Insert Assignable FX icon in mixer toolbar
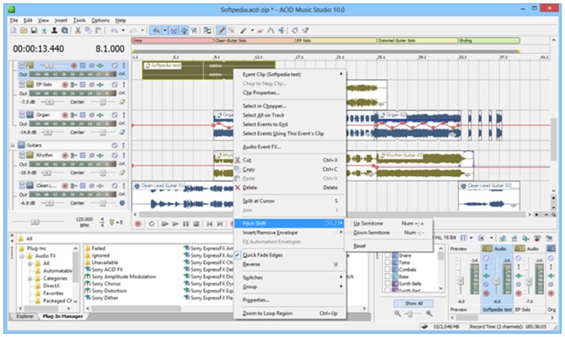 tap(526, 238)
